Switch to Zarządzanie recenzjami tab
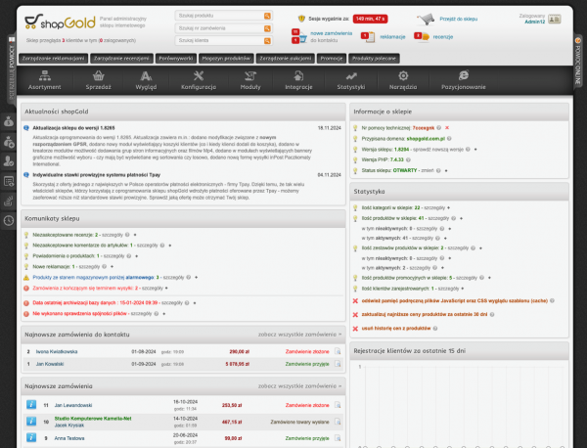Screen dimensions: 587x448 click(122, 57)
